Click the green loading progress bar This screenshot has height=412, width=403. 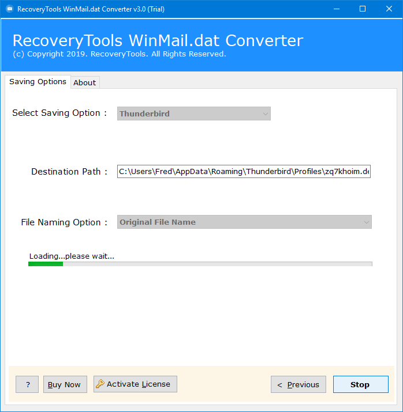tap(200, 264)
